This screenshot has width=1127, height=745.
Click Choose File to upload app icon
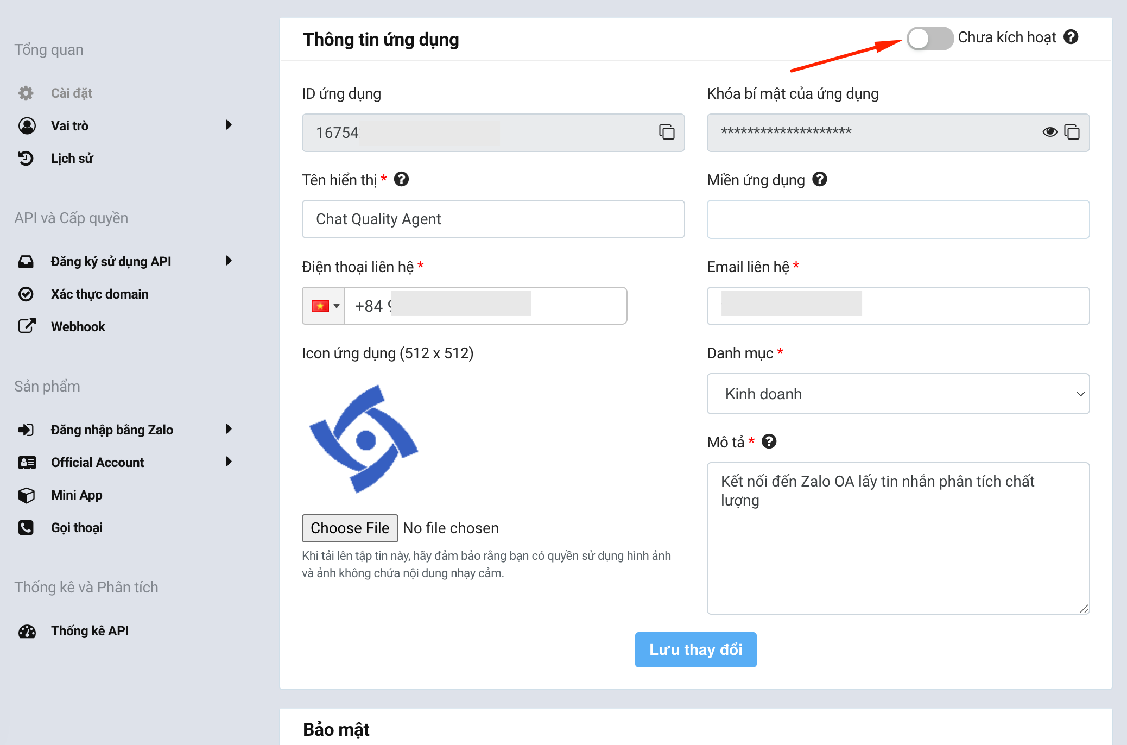point(350,527)
